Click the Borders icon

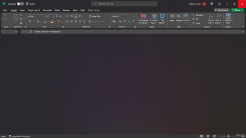click(x=45, y=21)
